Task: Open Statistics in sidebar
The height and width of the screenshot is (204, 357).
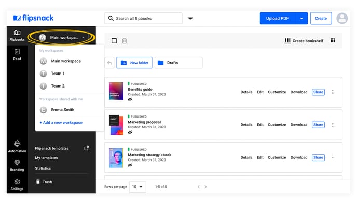Action: tap(43, 168)
